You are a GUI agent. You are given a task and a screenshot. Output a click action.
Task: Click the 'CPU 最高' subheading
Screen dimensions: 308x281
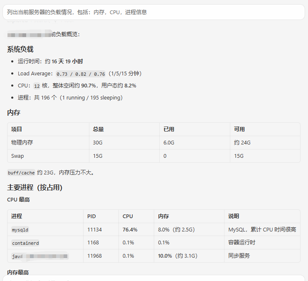18,199
